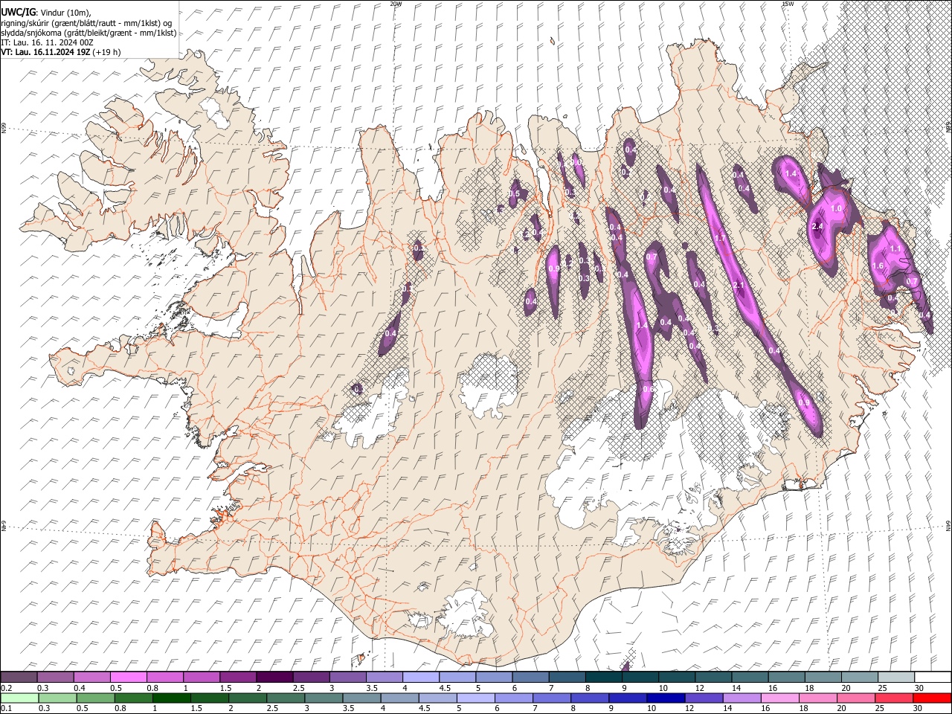Select the royal blue 8 rain-scale swatch
Image resolution: width=952 pixels, height=714 pixels.
pyautogui.click(x=590, y=698)
